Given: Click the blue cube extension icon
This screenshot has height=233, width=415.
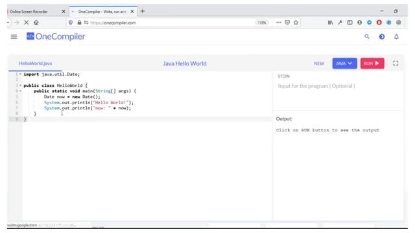Looking at the screenshot, I should tap(389, 23).
